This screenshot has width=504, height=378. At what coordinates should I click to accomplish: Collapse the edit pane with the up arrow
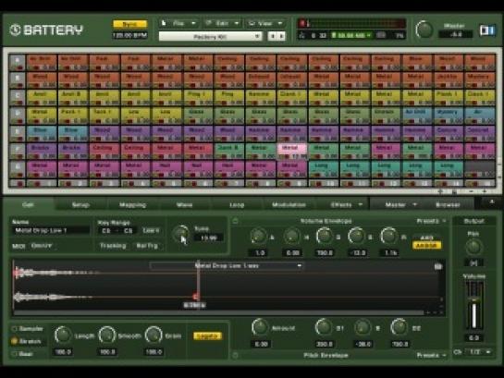pyautogui.click(x=491, y=202)
